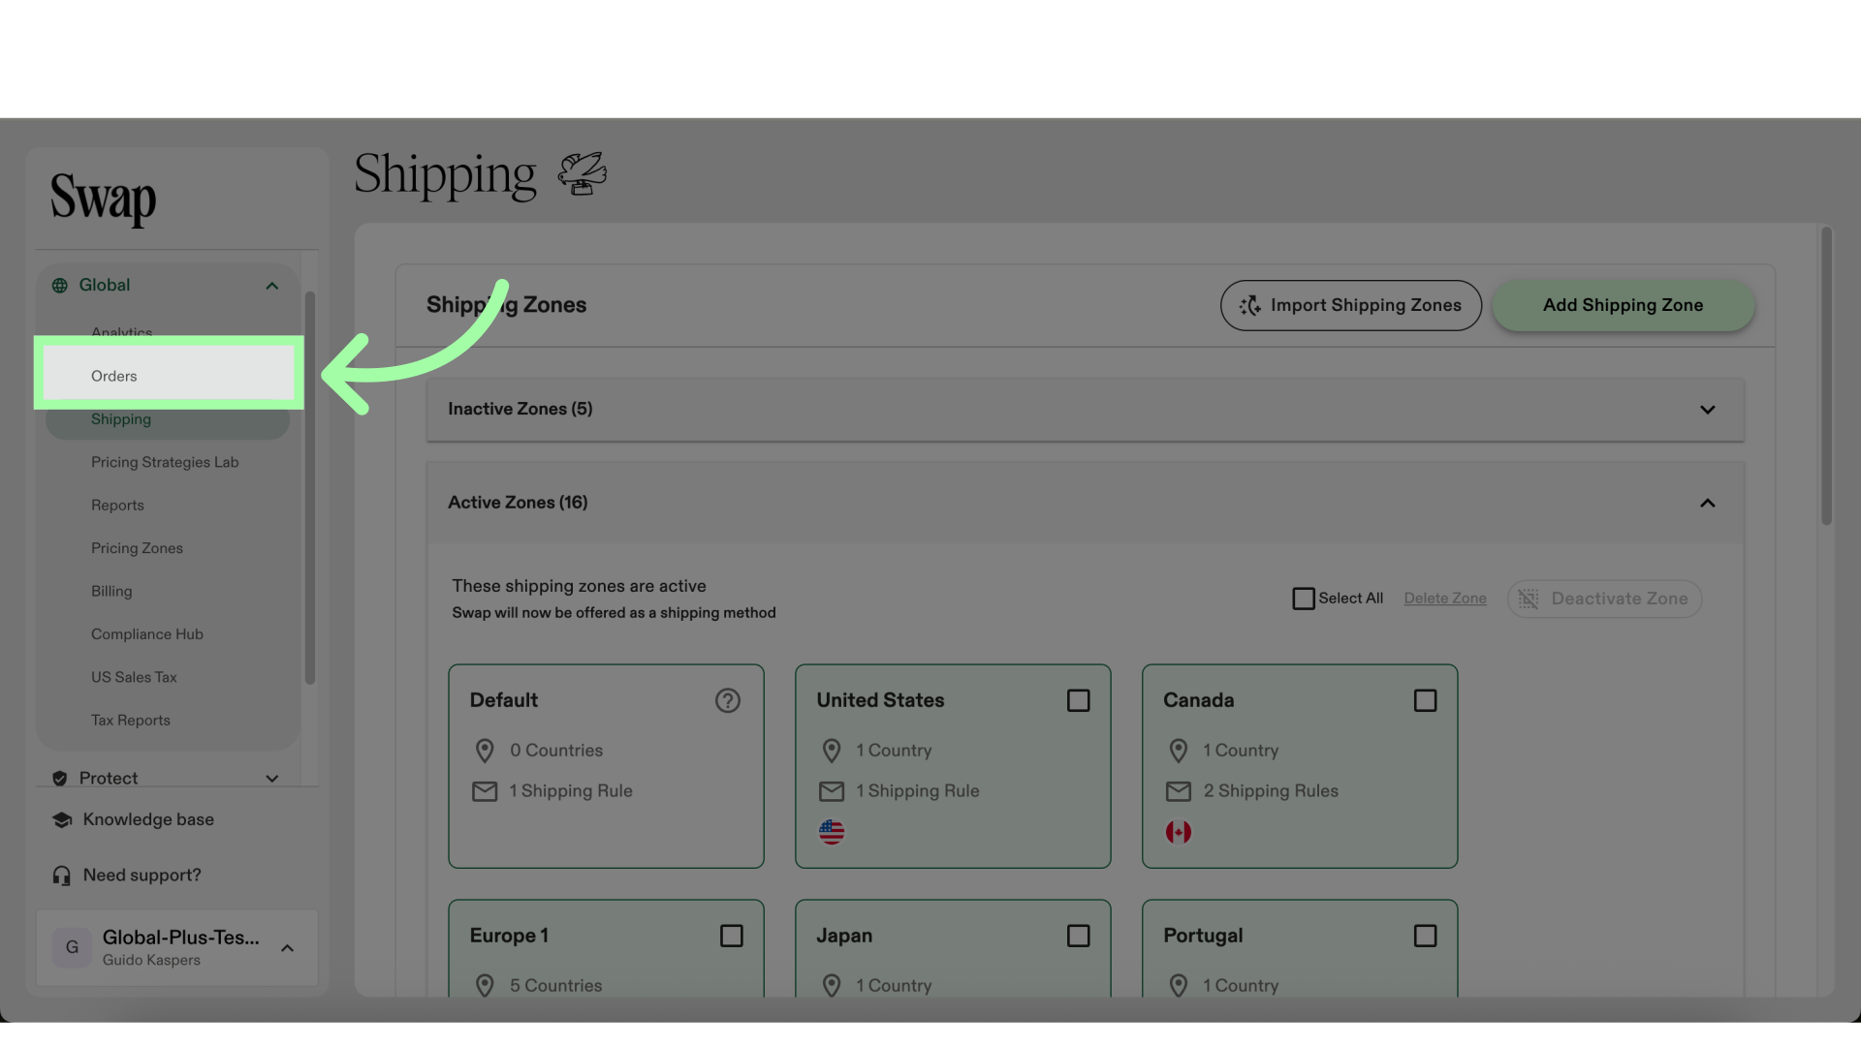This screenshot has height=1046, width=1861.
Task: Check the Portugal zone checkbox
Action: [1426, 936]
